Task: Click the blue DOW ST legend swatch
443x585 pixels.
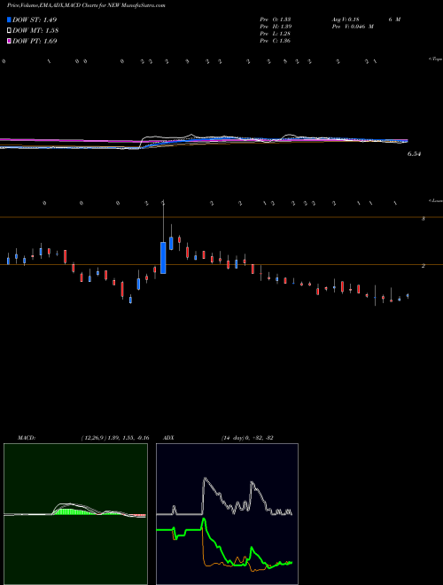Action: click(x=9, y=19)
